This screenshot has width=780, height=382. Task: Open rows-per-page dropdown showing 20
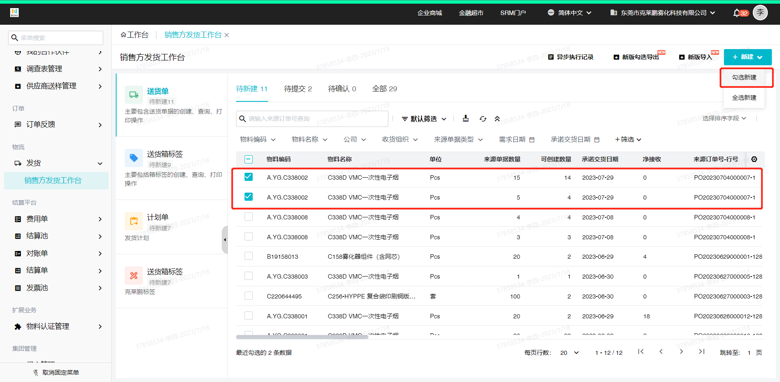569,353
